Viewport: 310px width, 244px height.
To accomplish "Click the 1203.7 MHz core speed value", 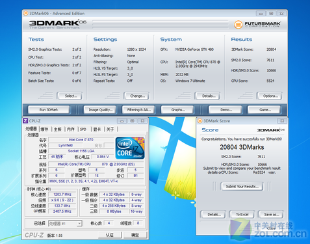I will 62,195.
